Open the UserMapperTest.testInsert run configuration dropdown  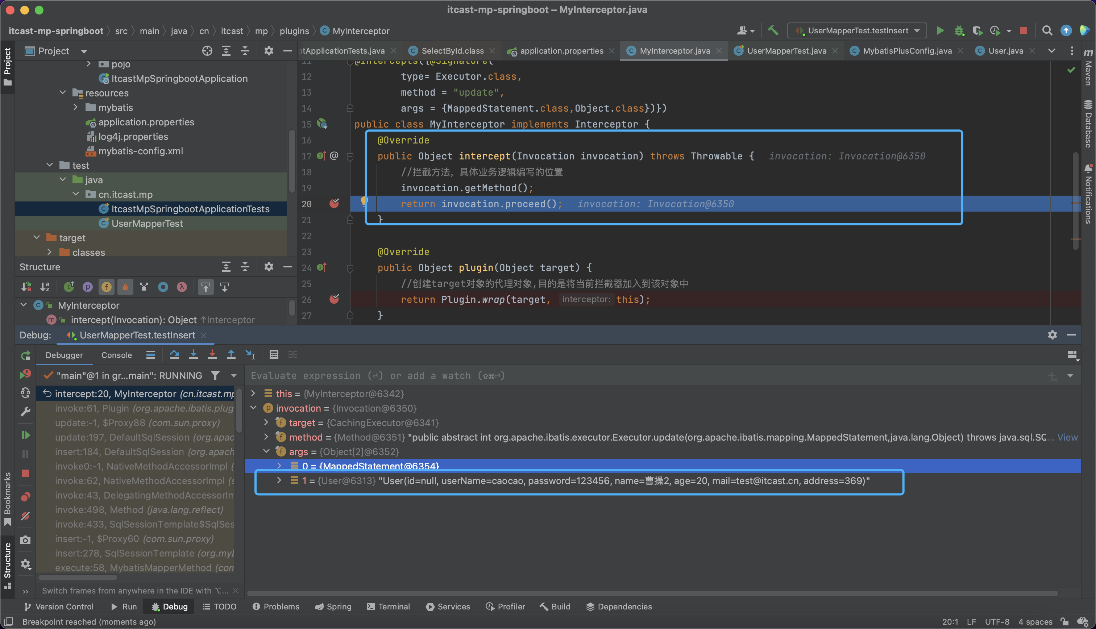tap(857, 31)
